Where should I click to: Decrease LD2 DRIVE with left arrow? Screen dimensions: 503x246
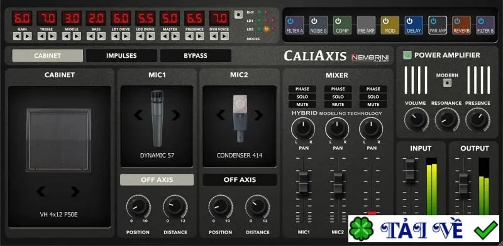click(140, 36)
